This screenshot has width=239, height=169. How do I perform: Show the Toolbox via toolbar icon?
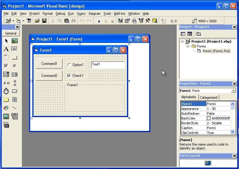pyautogui.click(x=148, y=21)
